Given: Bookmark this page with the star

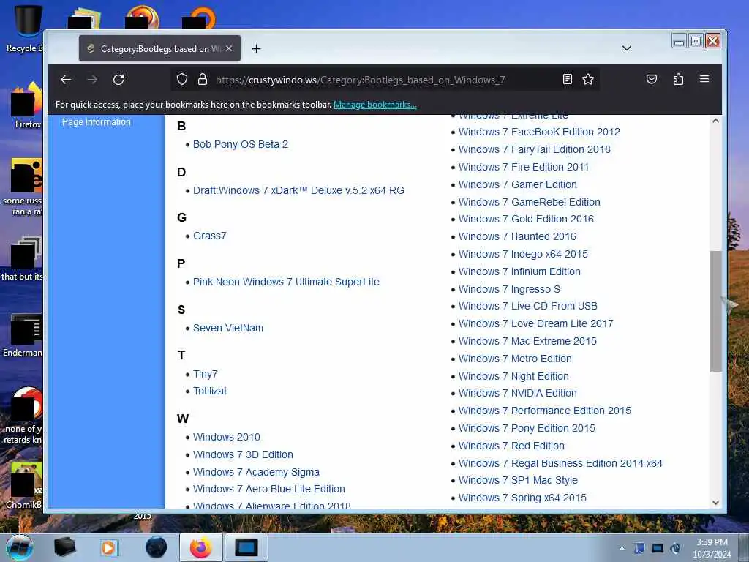Looking at the screenshot, I should (x=588, y=79).
